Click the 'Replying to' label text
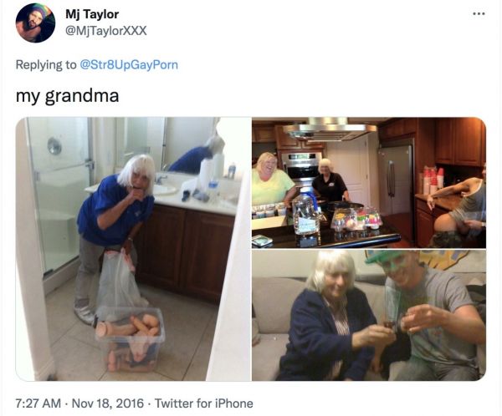 (x=46, y=65)
